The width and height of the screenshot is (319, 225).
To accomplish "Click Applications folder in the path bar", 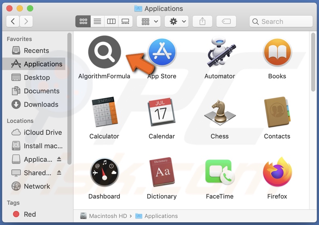I will 156,216.
